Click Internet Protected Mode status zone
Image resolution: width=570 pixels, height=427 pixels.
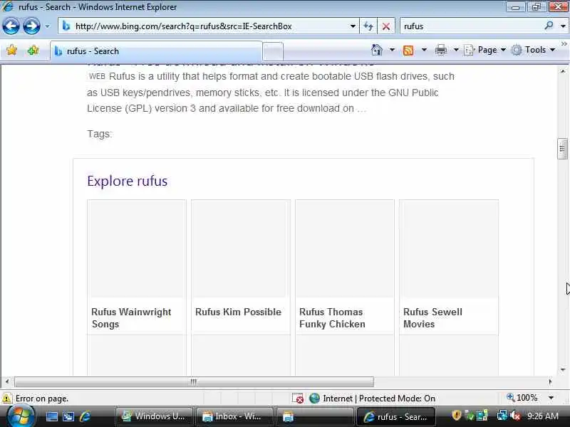(x=372, y=399)
